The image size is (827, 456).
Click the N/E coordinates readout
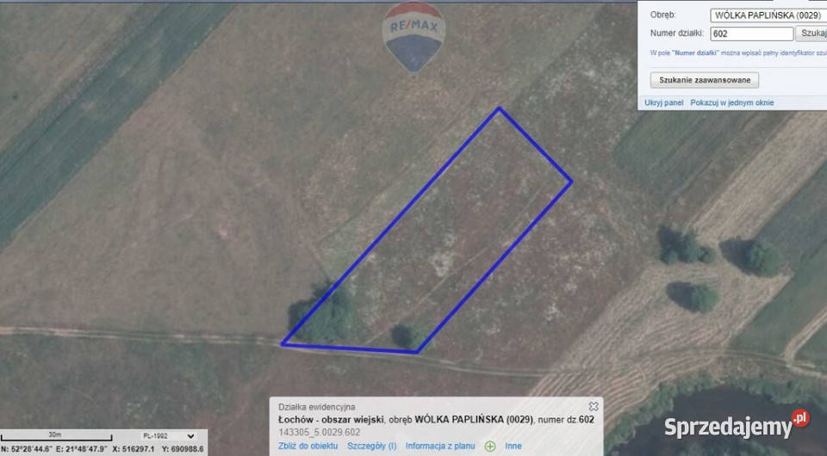coord(53,449)
